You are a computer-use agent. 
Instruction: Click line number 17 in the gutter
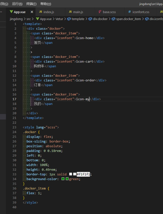pyautogui.click(x=15, y=99)
